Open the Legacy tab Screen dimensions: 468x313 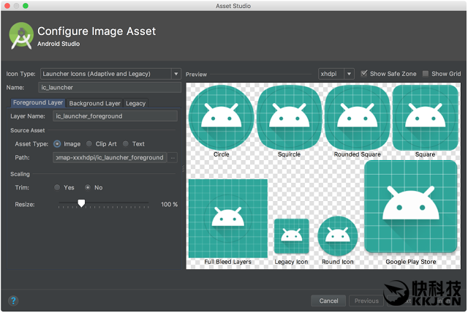tap(135, 103)
